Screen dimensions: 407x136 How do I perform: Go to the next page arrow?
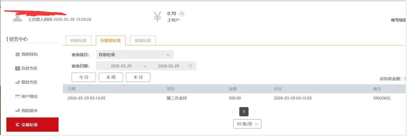coord(255,112)
